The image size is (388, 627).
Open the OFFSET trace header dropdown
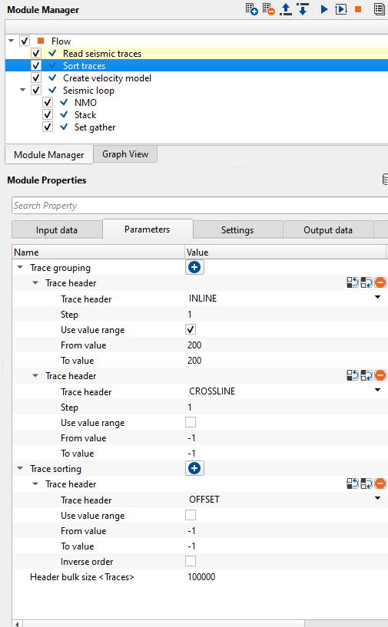click(377, 498)
